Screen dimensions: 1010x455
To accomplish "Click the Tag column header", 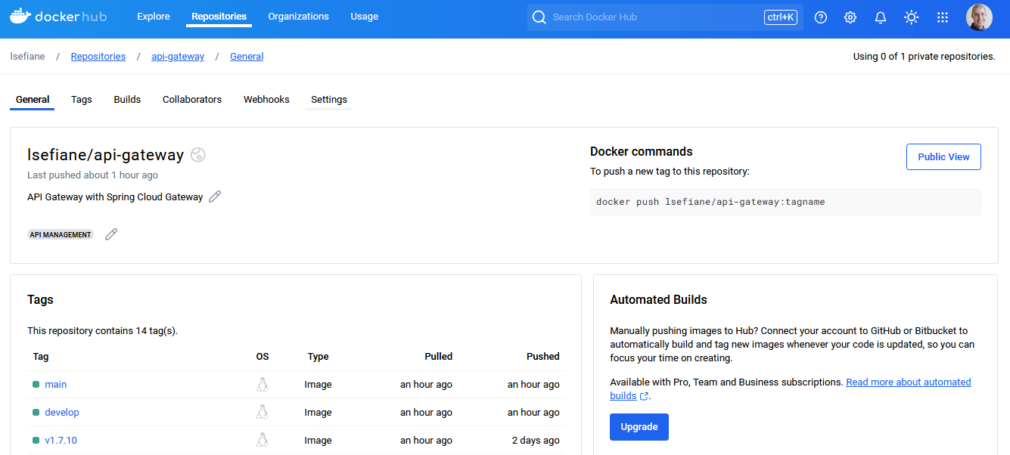I will (41, 357).
